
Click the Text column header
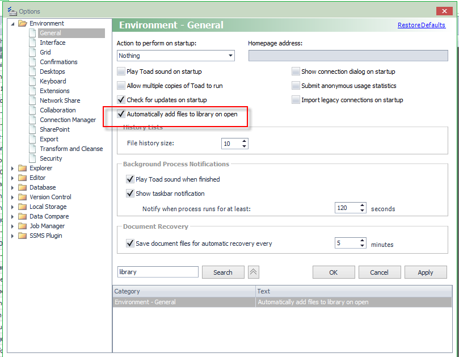click(x=354, y=291)
